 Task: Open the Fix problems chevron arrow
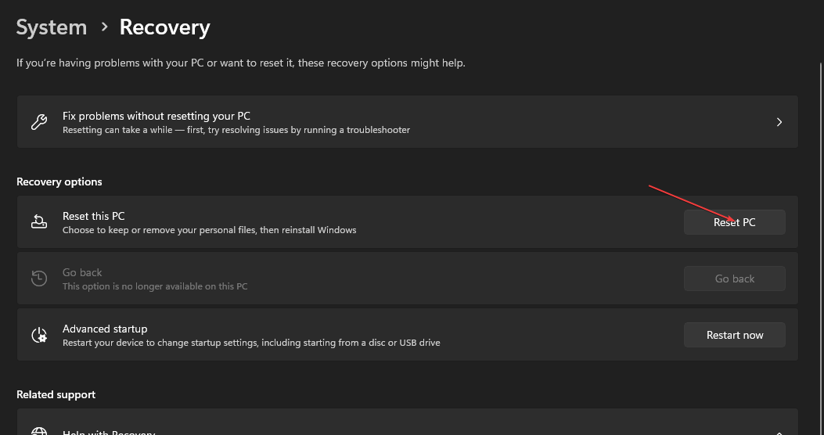pyautogui.click(x=779, y=122)
